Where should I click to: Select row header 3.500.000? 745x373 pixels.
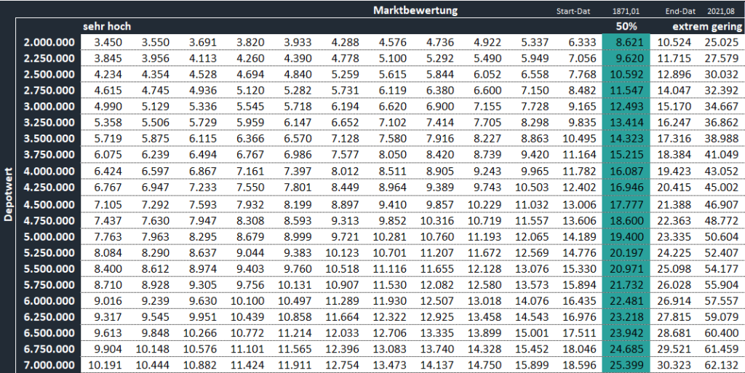click(49, 139)
